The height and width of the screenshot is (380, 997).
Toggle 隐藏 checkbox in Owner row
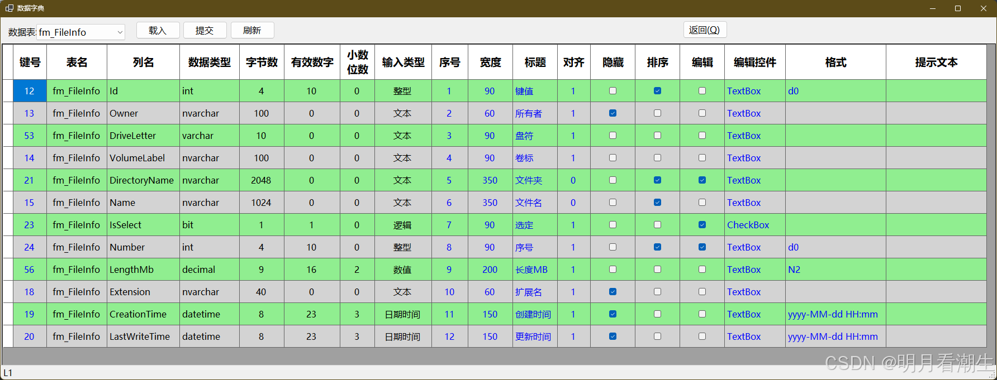613,113
